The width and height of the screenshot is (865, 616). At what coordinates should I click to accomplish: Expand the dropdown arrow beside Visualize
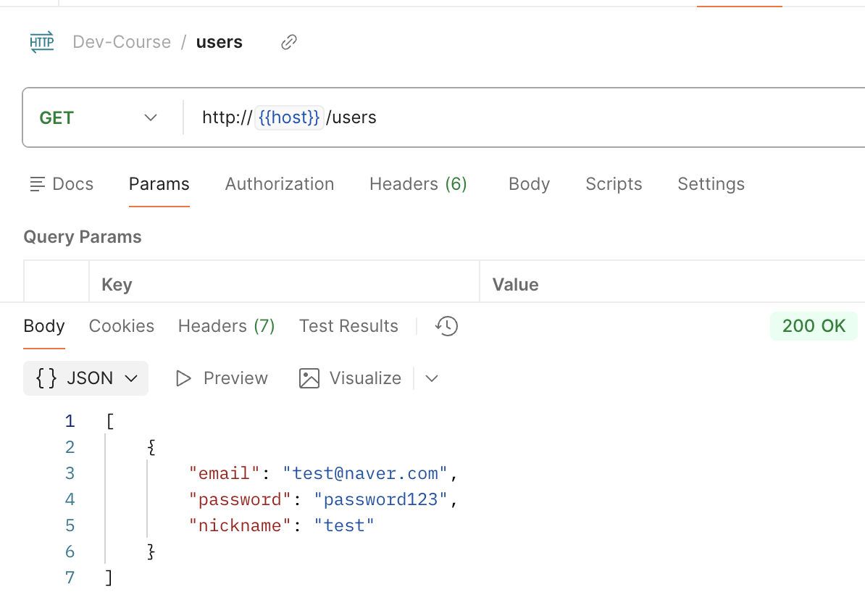pyautogui.click(x=432, y=378)
